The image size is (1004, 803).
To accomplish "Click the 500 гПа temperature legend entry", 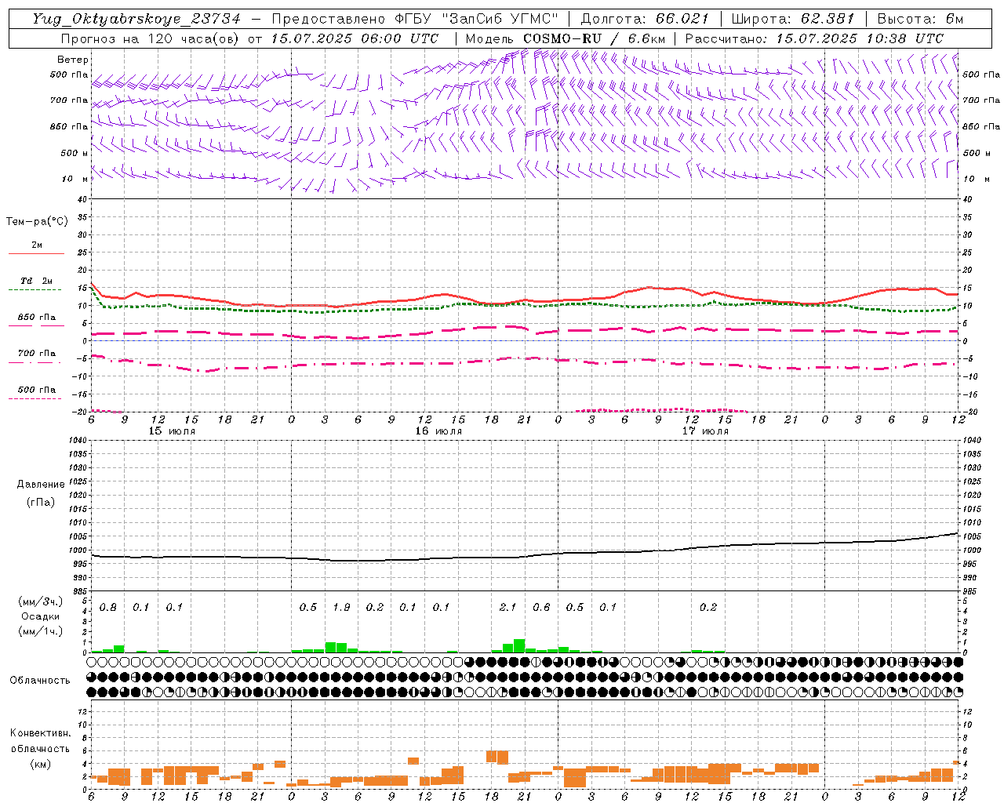I will [36, 393].
